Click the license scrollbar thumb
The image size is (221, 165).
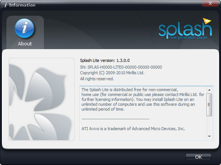209,105
